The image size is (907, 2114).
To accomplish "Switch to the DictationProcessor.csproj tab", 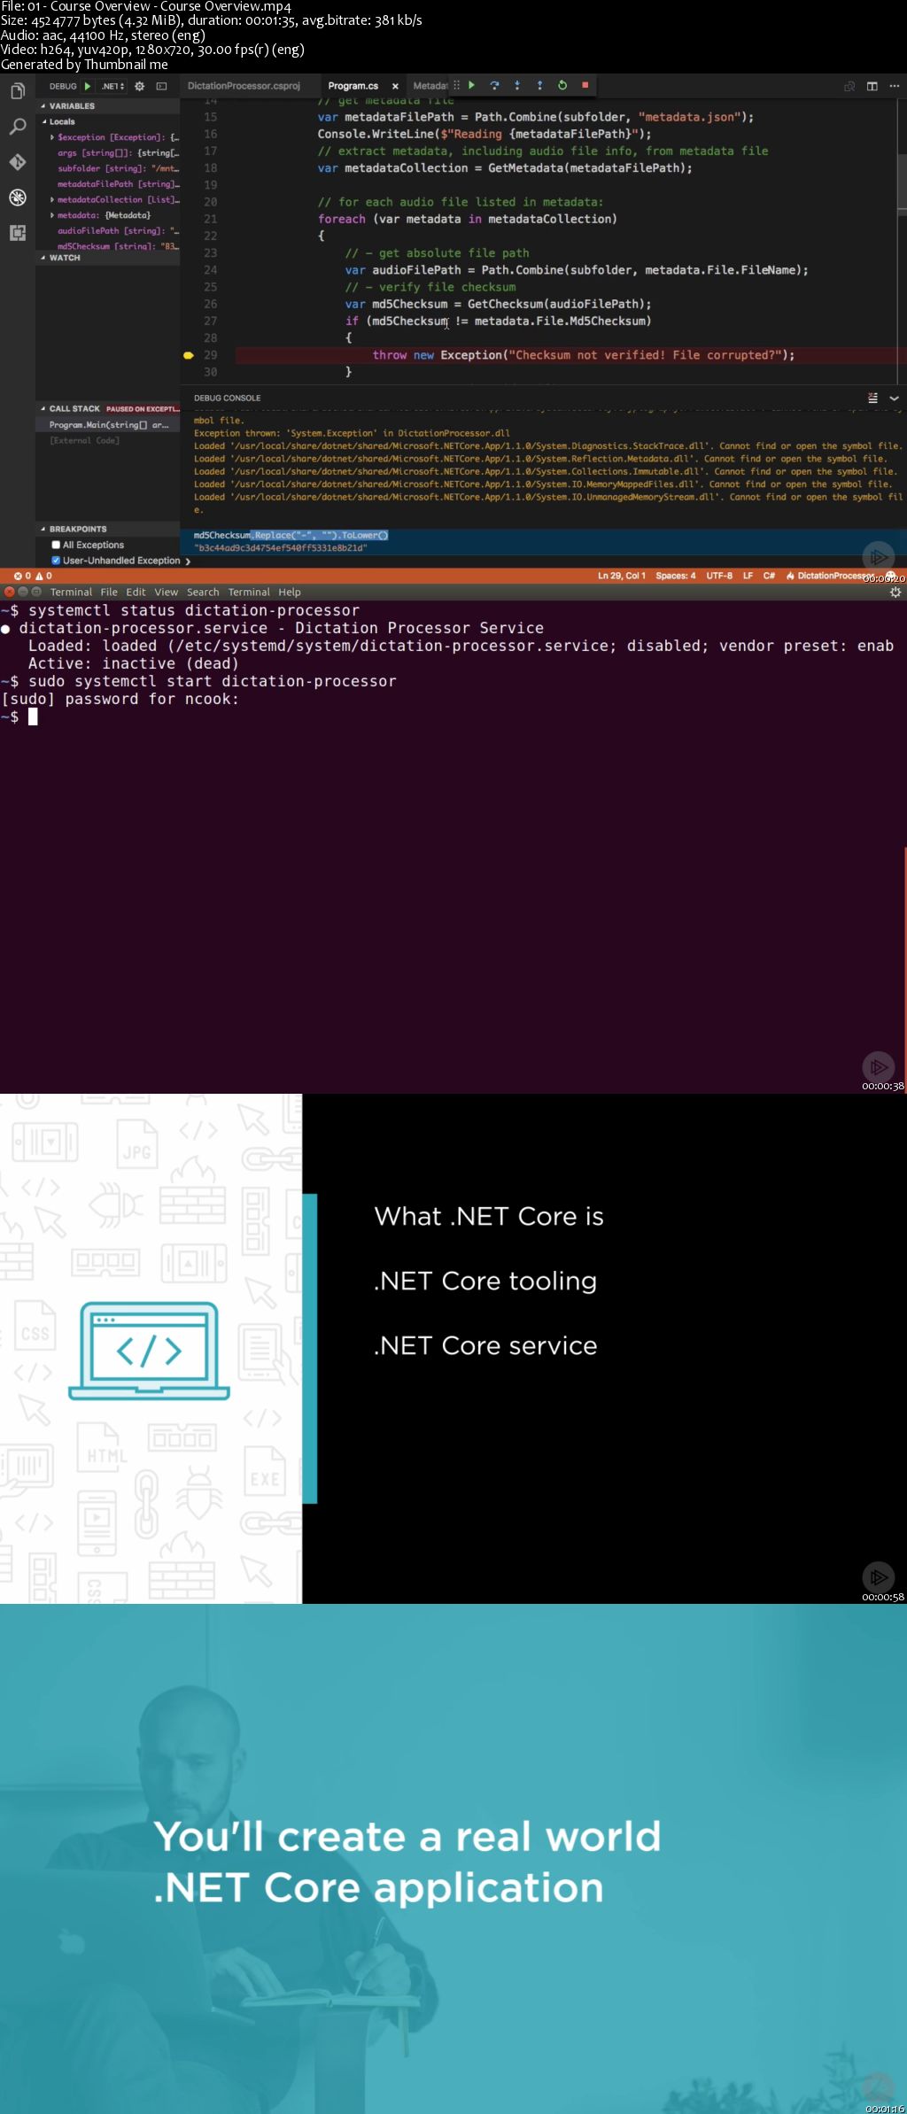I will pos(244,86).
